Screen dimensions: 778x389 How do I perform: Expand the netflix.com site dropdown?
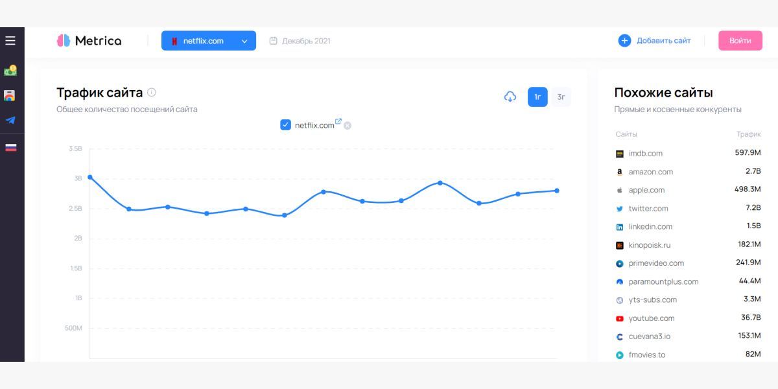[209, 41]
